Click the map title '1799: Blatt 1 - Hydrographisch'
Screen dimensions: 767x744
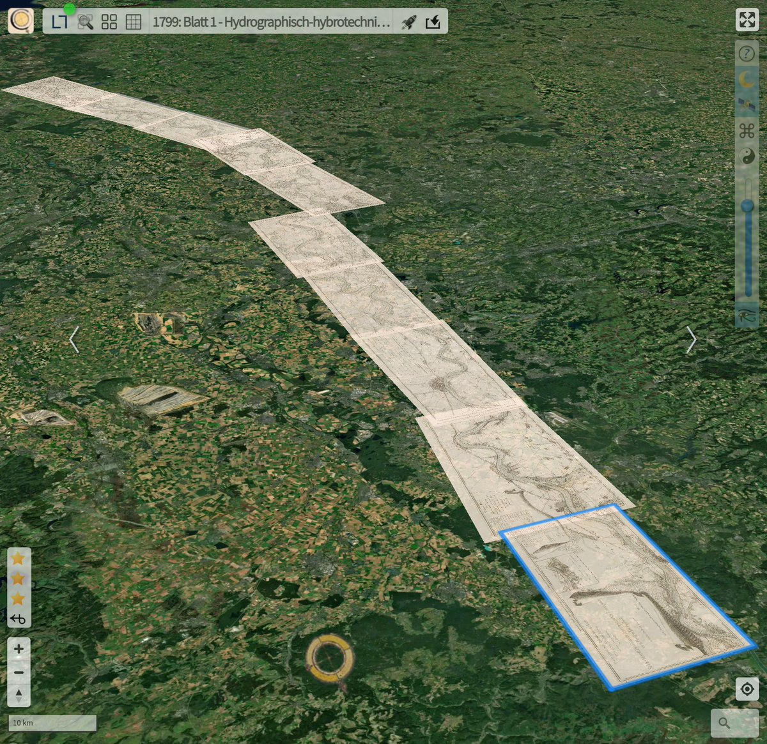(x=271, y=22)
